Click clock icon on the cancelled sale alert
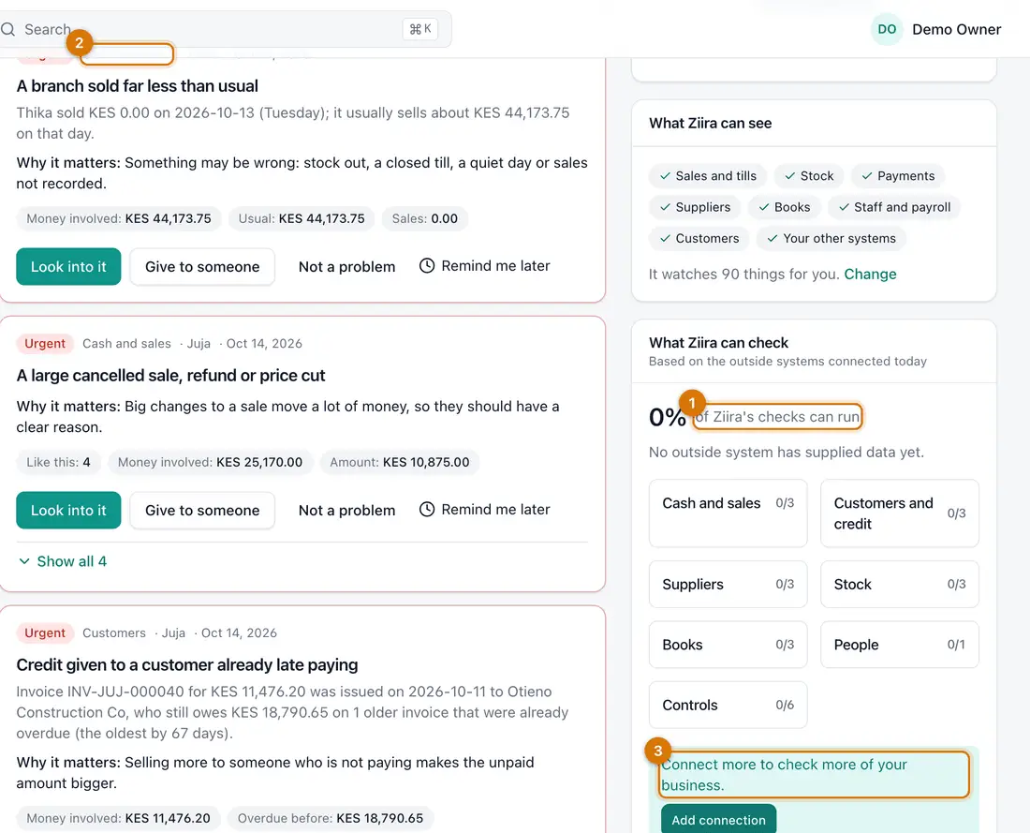1030x833 pixels. (x=427, y=510)
